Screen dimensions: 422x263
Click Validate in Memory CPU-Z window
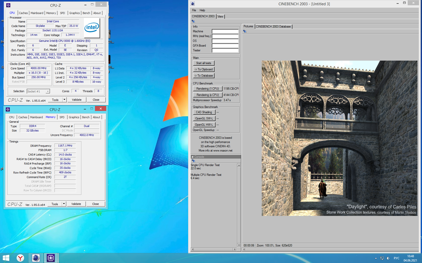coord(76,204)
